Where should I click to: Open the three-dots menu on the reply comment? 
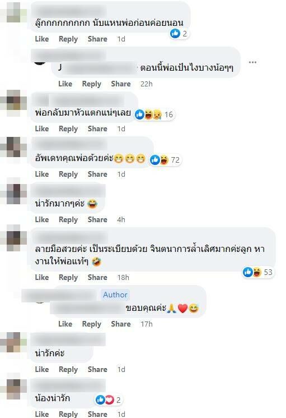coord(252,62)
